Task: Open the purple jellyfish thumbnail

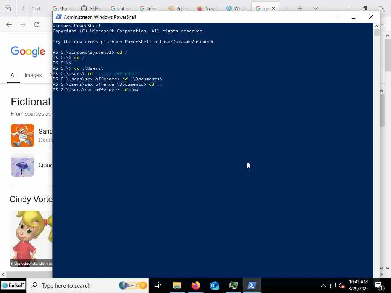Action: tap(23, 165)
